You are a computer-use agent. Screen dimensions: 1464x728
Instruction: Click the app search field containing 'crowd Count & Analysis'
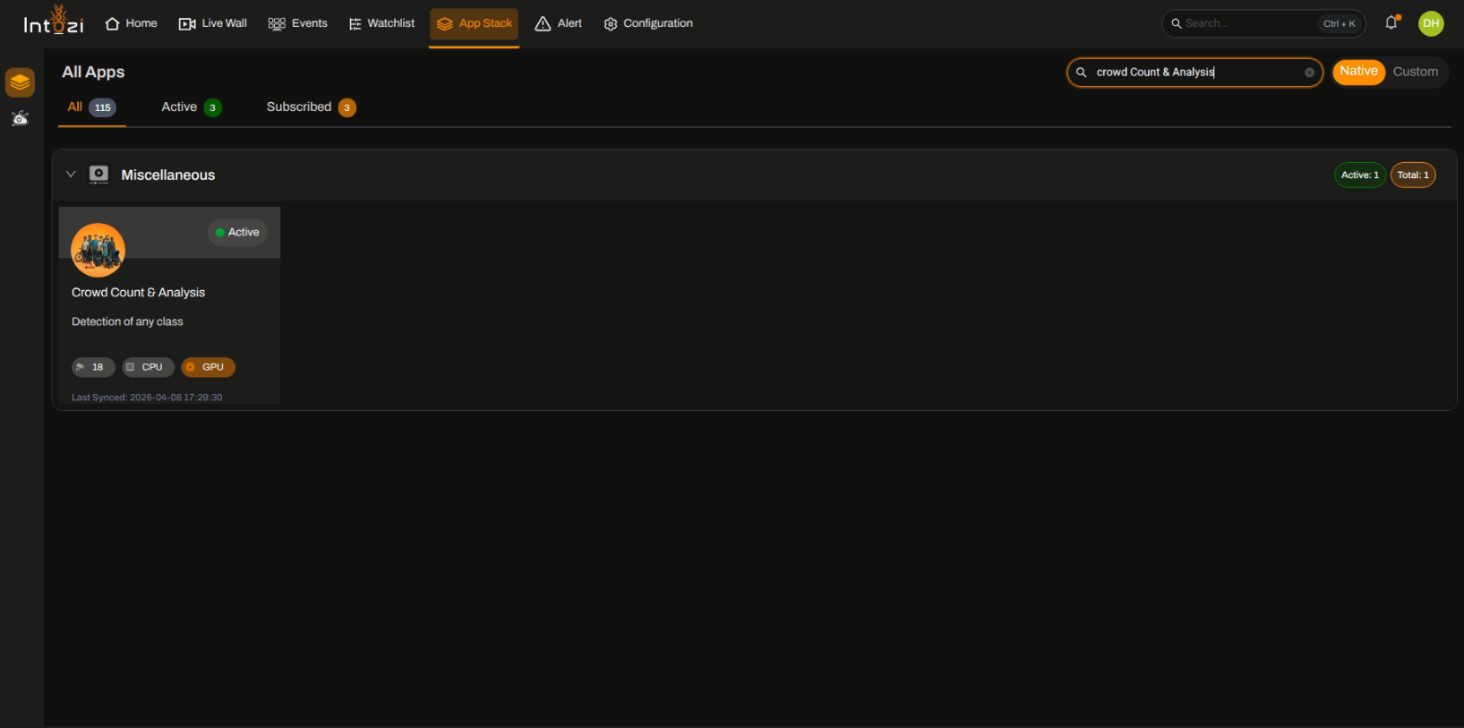pyautogui.click(x=1194, y=73)
